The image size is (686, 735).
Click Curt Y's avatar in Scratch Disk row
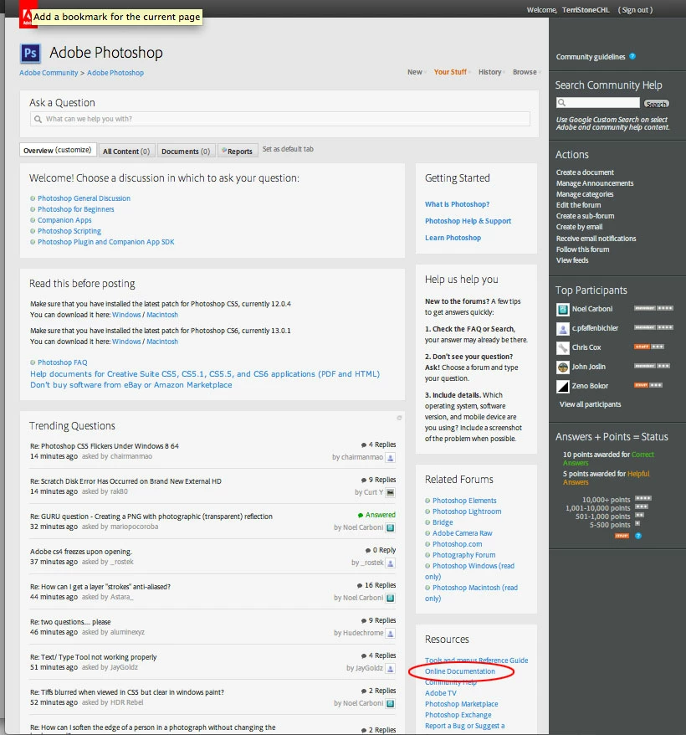tap(391, 493)
